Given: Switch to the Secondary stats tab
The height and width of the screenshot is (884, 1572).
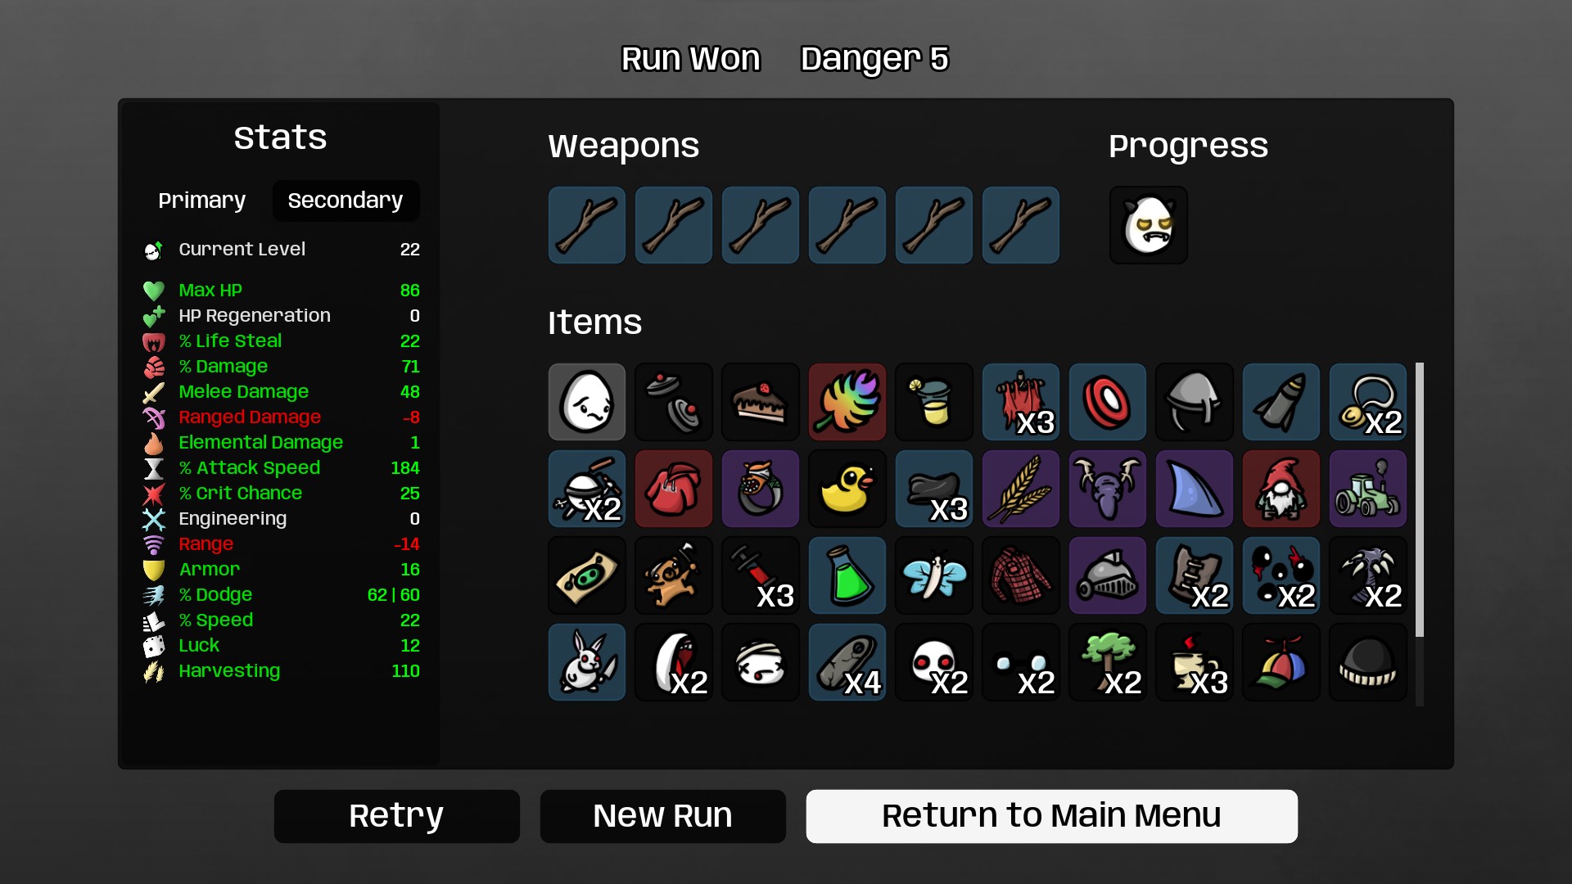Looking at the screenshot, I should pyautogui.click(x=346, y=201).
